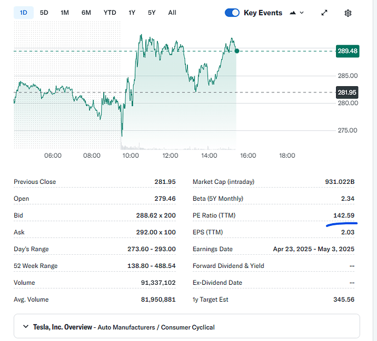Click the Ask value 292.00 x 100
Image resolution: width=377 pixels, height=341 pixels.
tap(156, 232)
